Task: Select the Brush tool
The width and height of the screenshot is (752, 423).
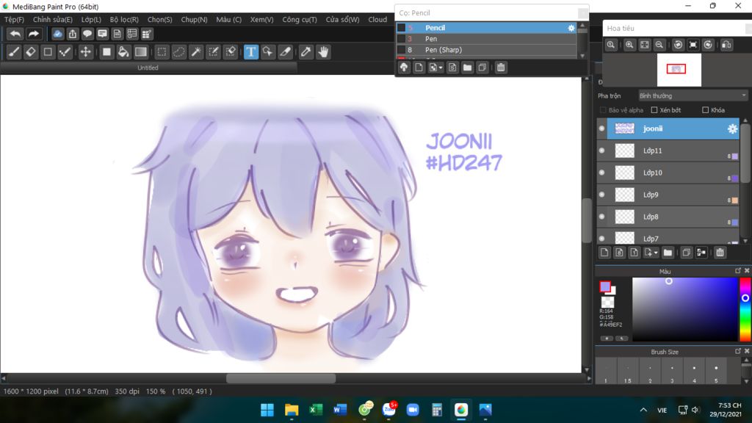Action: pyautogui.click(x=14, y=52)
